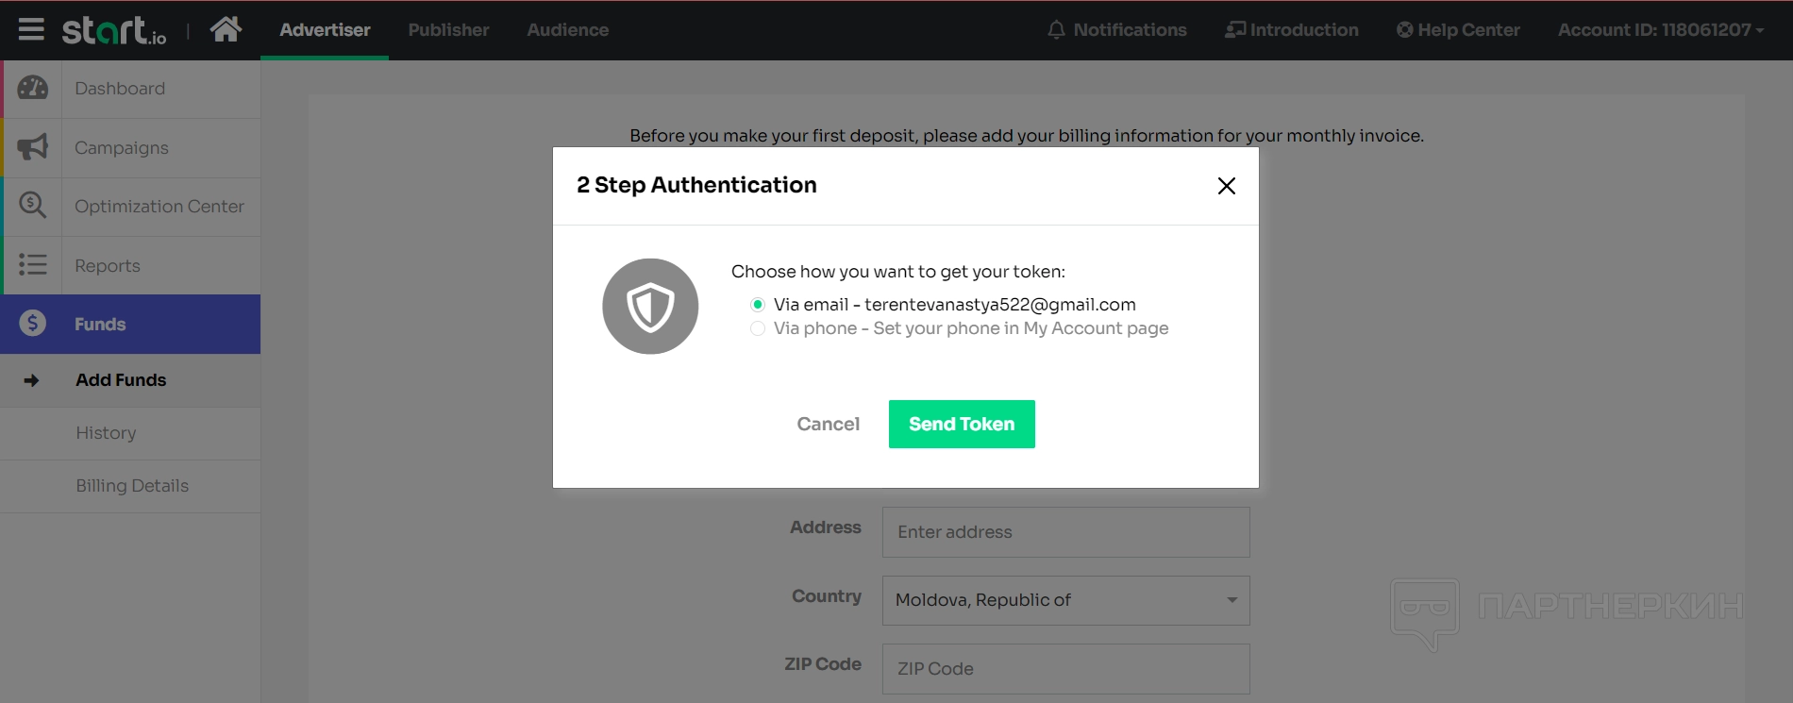Viewport: 1793px width, 703px height.
Task: Click the Campaigns megaphone icon
Action: pos(33,147)
